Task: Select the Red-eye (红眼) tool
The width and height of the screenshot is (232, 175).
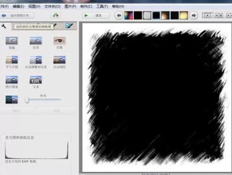Action: [x=59, y=43]
